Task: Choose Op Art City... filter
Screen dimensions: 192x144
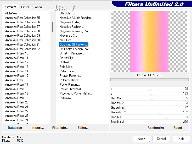Action: click(x=67, y=58)
